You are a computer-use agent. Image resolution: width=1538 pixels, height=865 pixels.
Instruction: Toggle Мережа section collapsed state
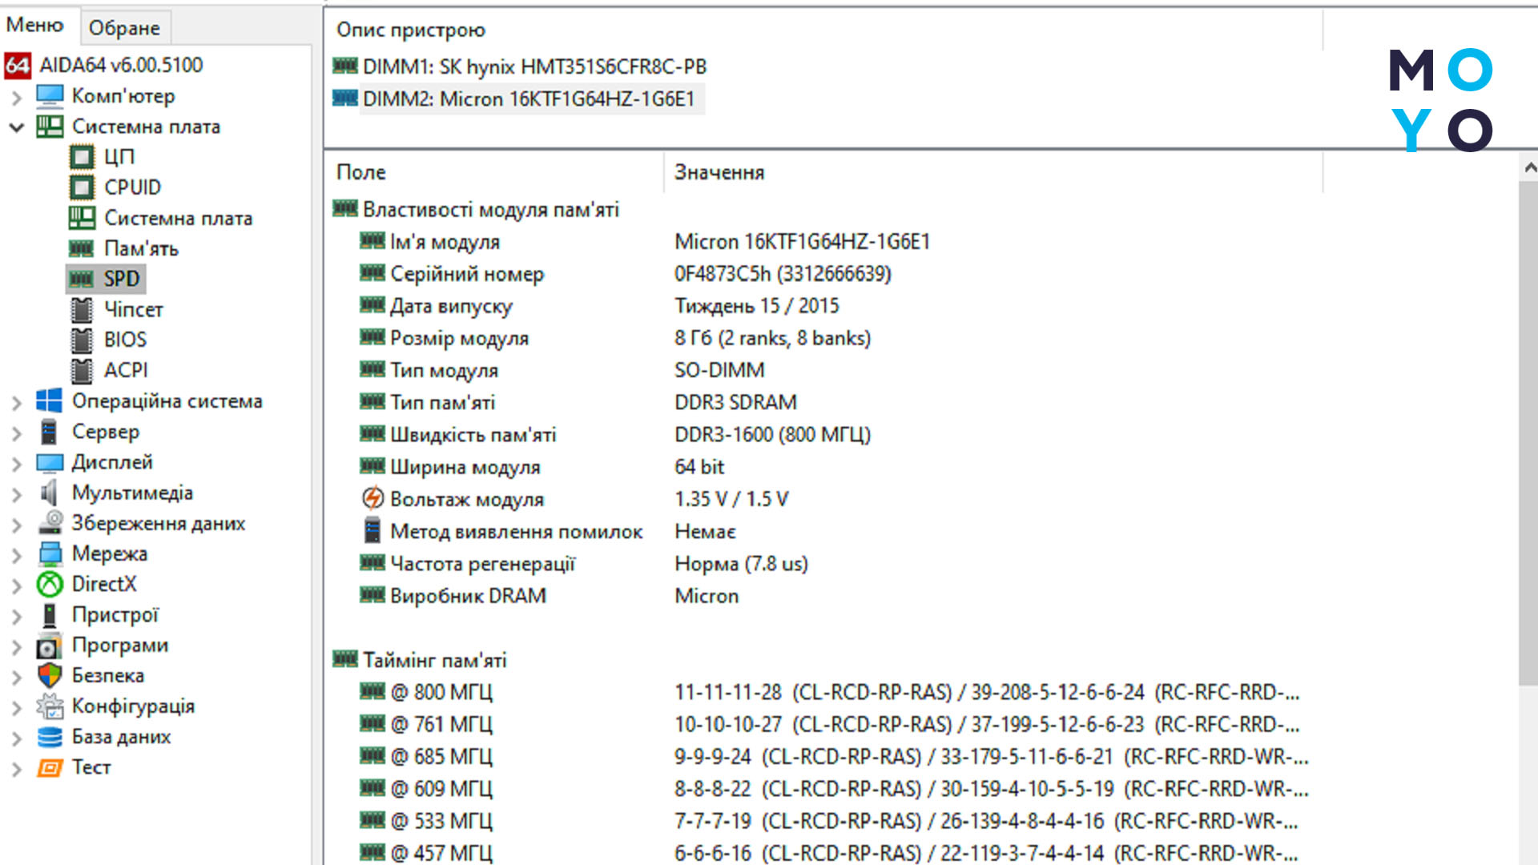17,553
